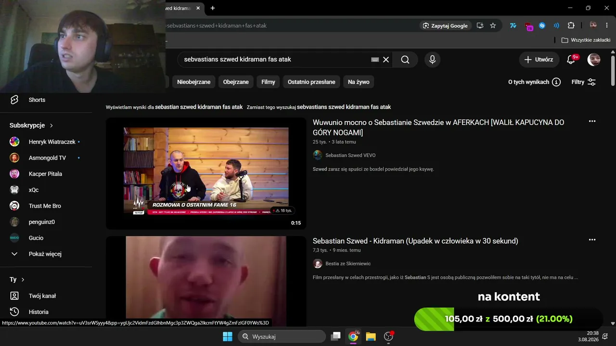Expand the Subskrypcje section
Viewport: 616px width, 346px height.
[x=31, y=125]
